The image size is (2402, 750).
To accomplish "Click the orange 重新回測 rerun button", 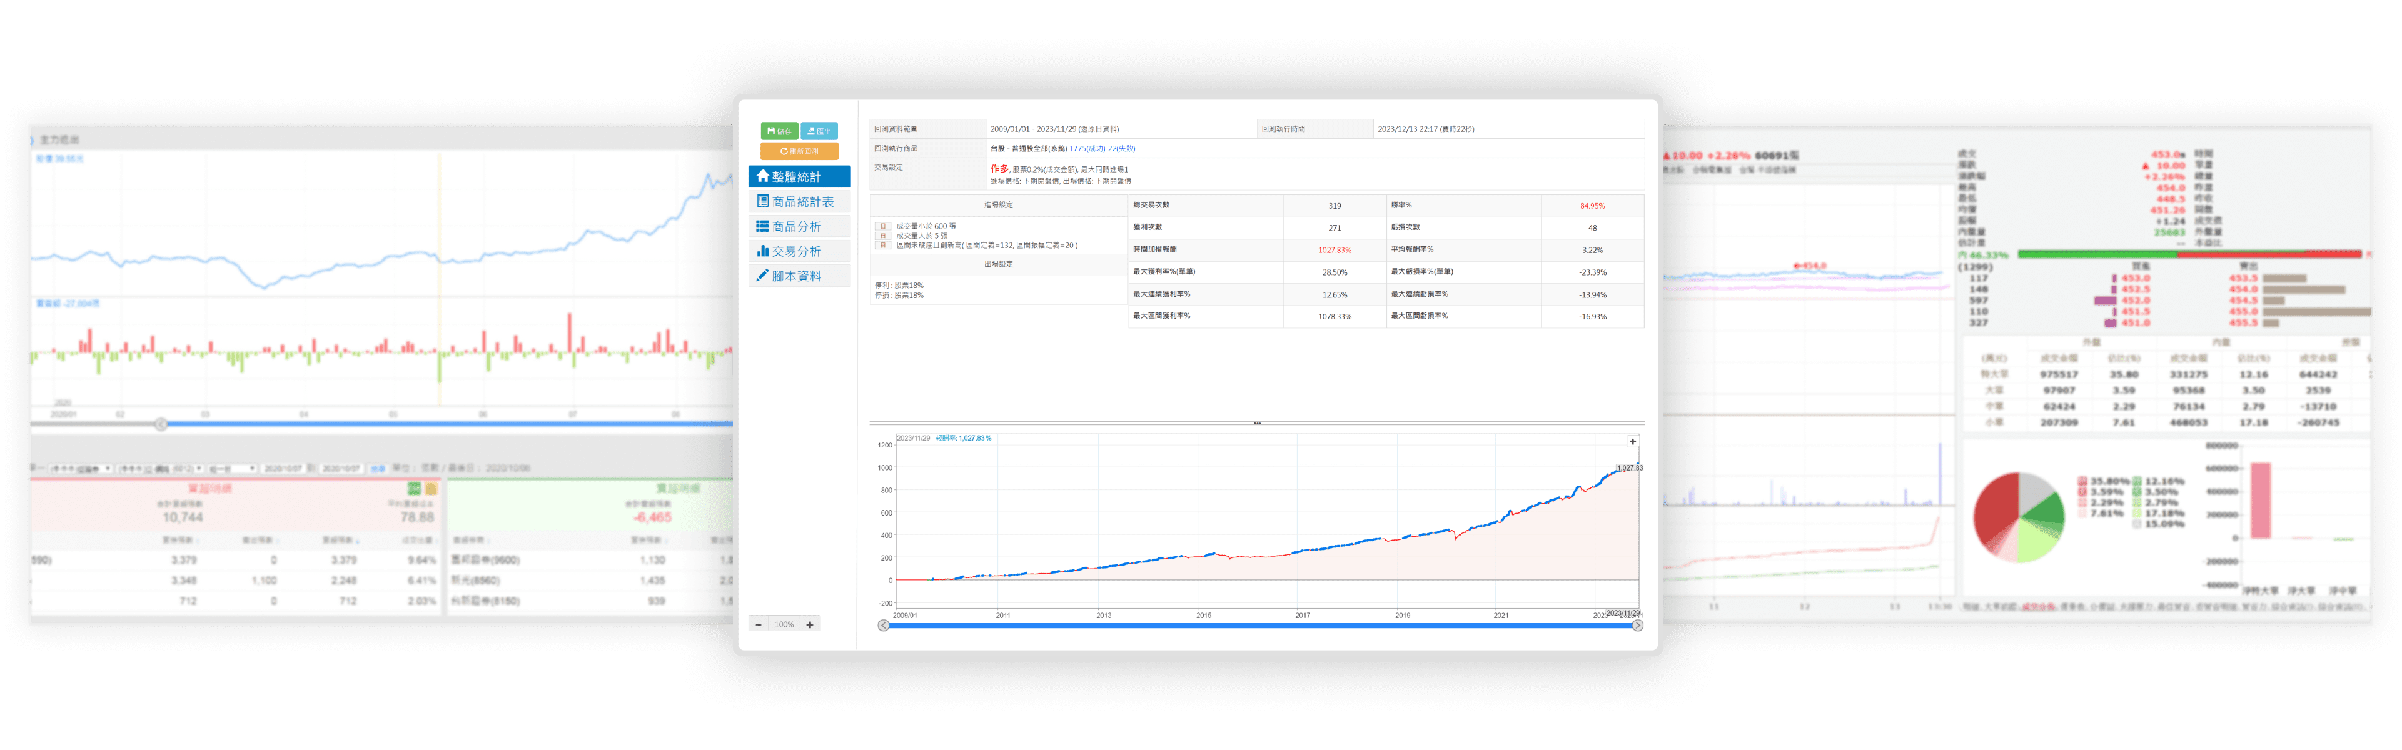I will 799,151.
